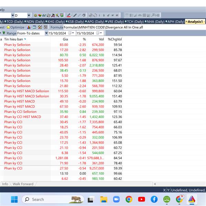The height and width of the screenshot is (206, 206).
Task: Click the window layout icon beside report icon
Action: [34, 27]
